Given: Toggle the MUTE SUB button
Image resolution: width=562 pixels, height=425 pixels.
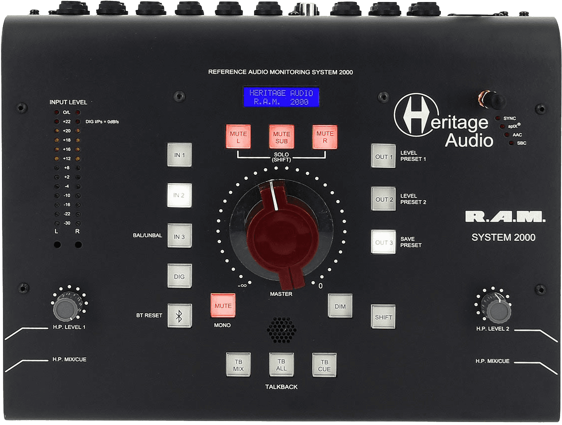Looking at the screenshot, I should 281,137.
